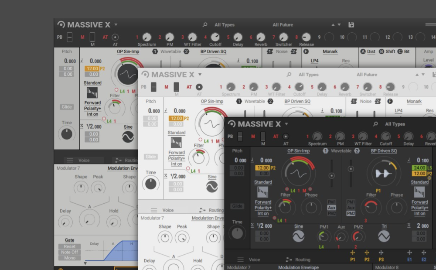This screenshot has height=270, width=436.
Task: Toggle Glide in the gray window
Action: 67,107
